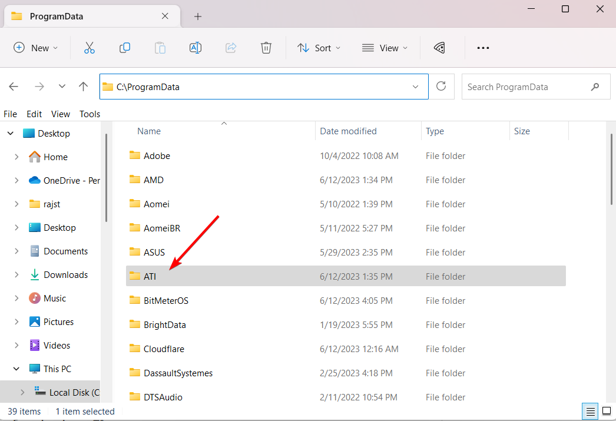The width and height of the screenshot is (616, 421).
Task: Open the Sort dropdown
Action: (x=319, y=48)
